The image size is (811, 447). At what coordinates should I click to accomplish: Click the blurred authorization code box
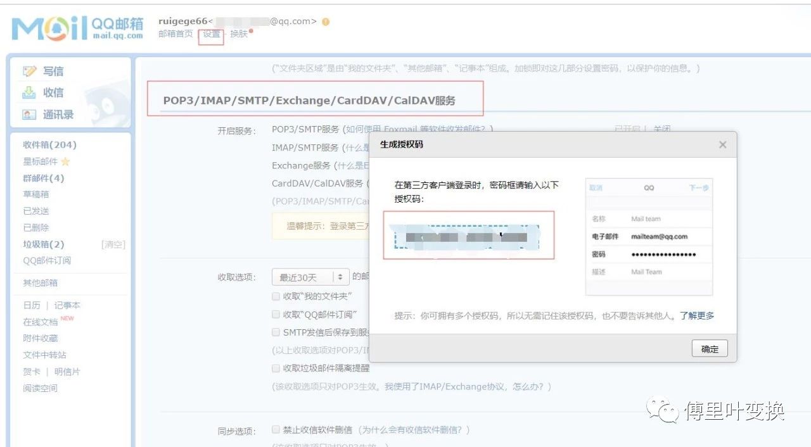466,237
